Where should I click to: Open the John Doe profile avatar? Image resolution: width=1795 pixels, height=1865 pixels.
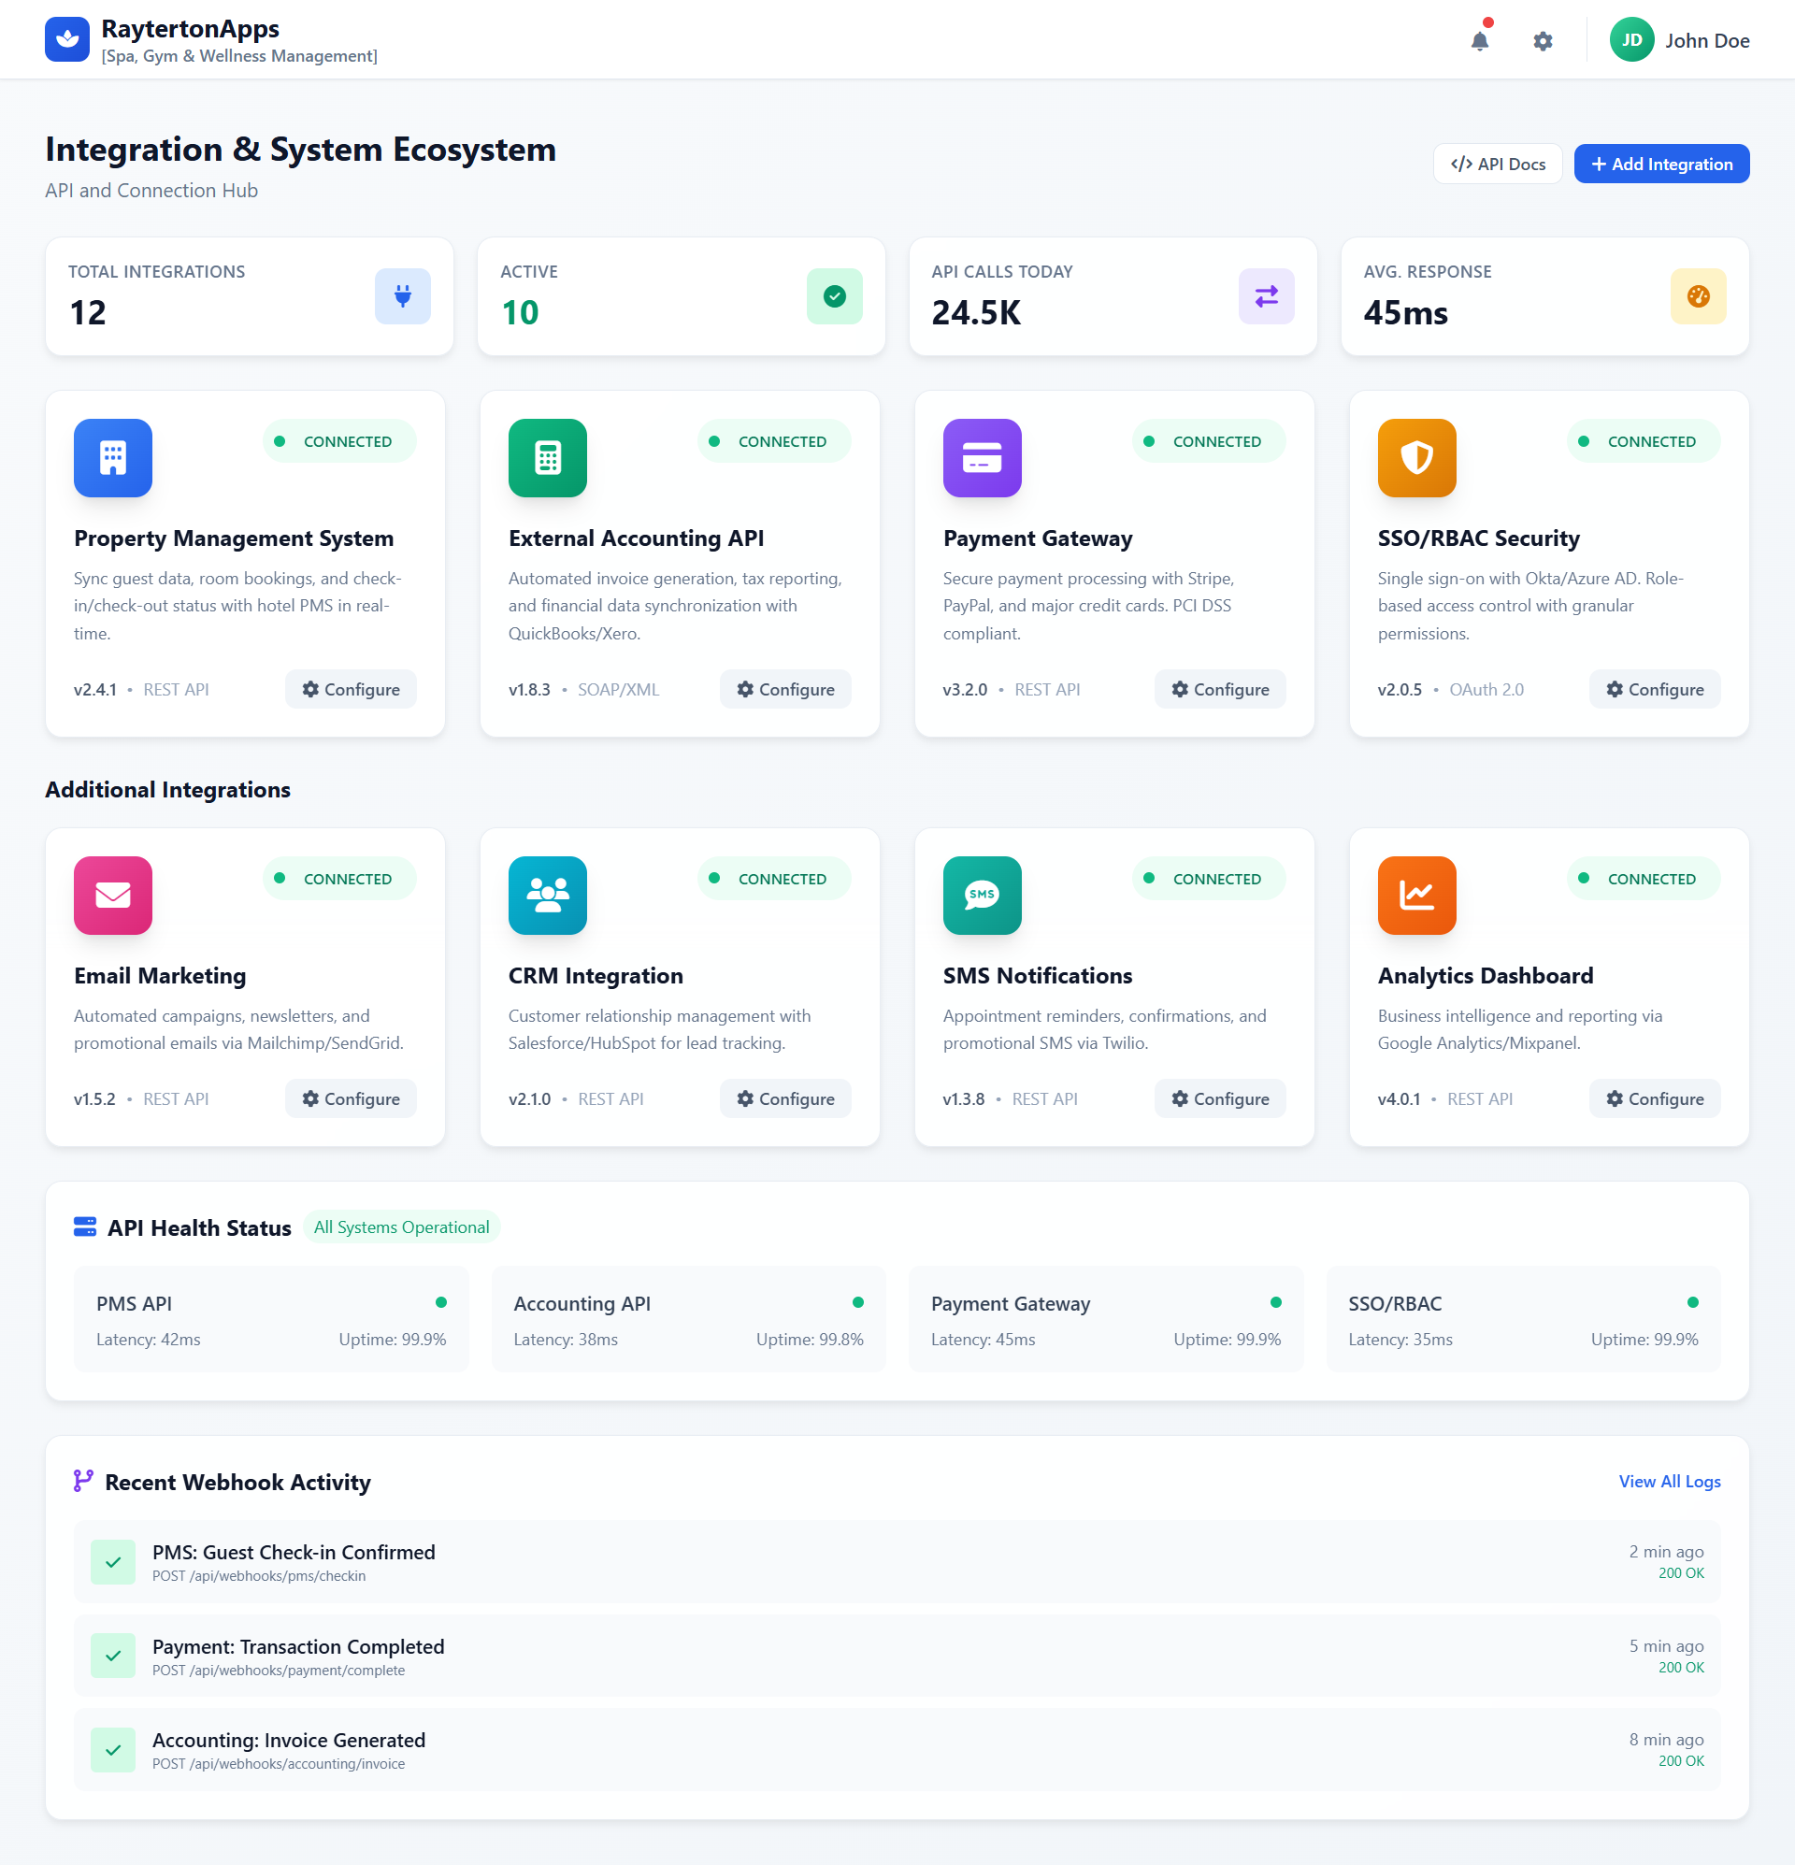tap(1632, 39)
